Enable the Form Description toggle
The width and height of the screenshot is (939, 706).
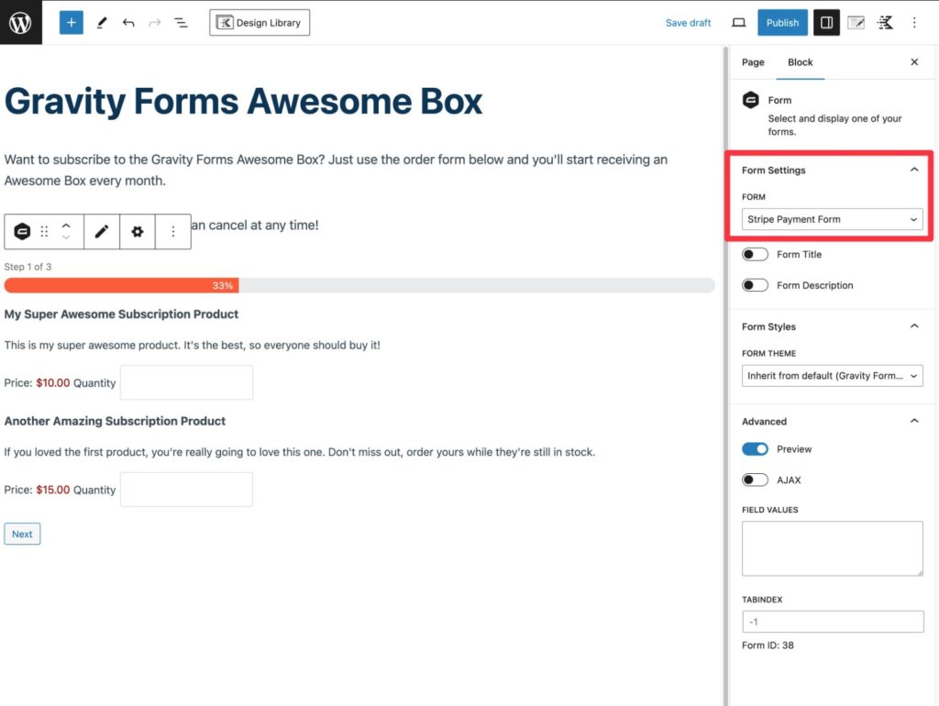tap(755, 285)
